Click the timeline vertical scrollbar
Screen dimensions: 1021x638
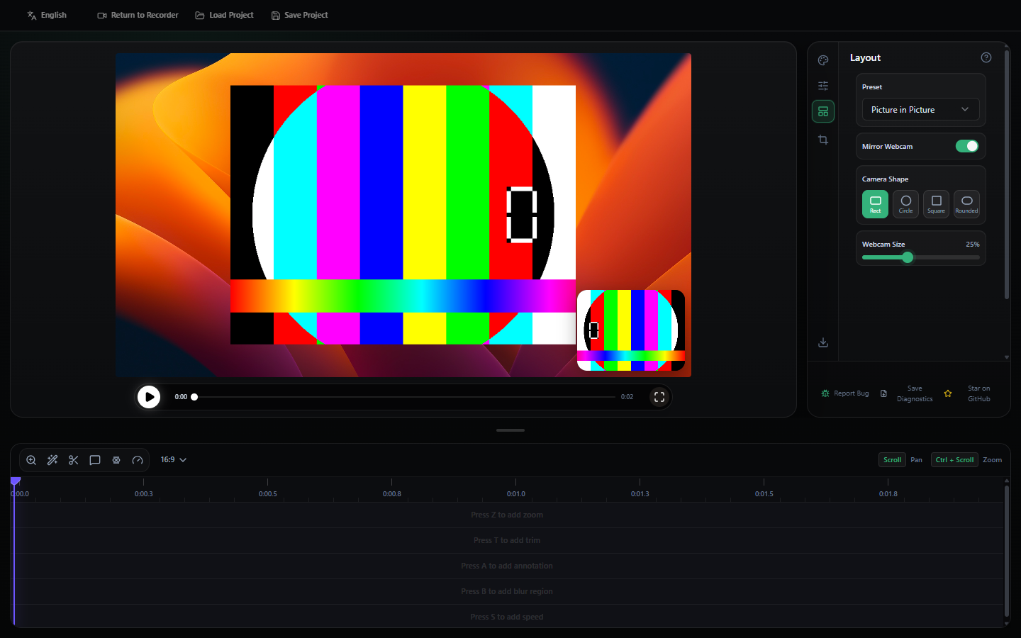click(x=1007, y=552)
